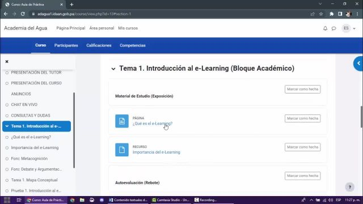The width and height of the screenshot is (363, 204).
Task: Go forward with the browser forward arrow
Action: (14, 14)
